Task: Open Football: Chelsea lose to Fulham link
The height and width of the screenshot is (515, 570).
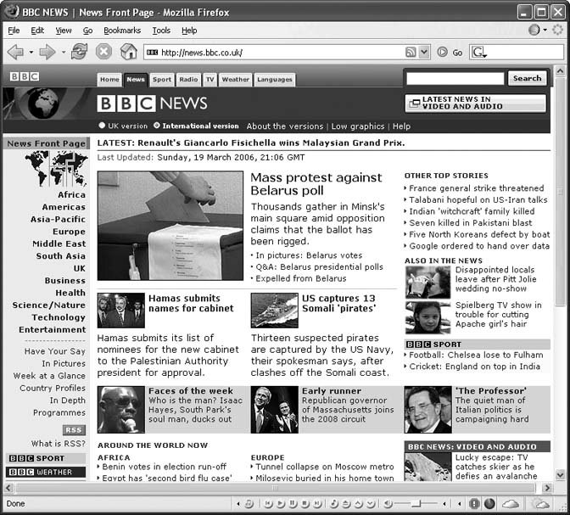Action: (x=476, y=355)
